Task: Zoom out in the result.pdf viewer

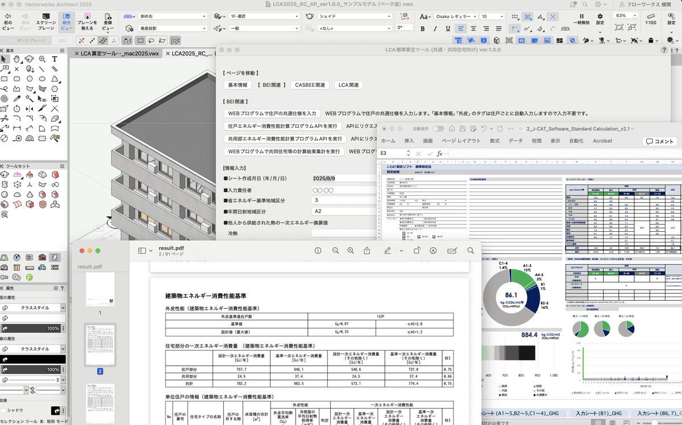Action: tap(335, 251)
